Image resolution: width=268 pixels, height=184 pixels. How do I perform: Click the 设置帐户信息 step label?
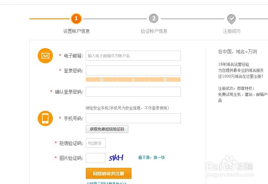click(76, 31)
